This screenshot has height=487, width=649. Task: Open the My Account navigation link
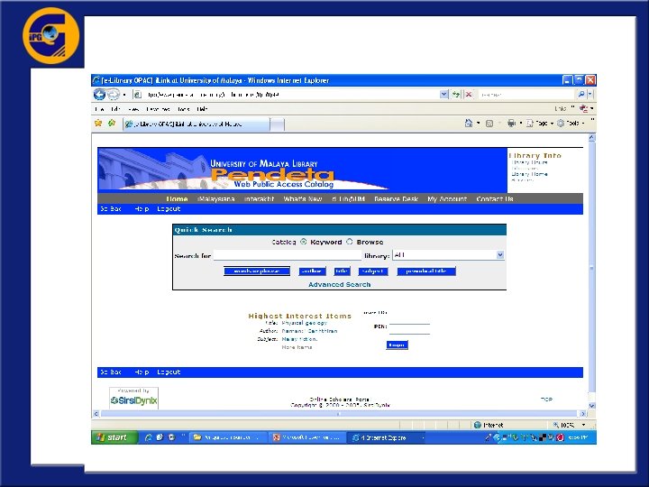point(447,198)
